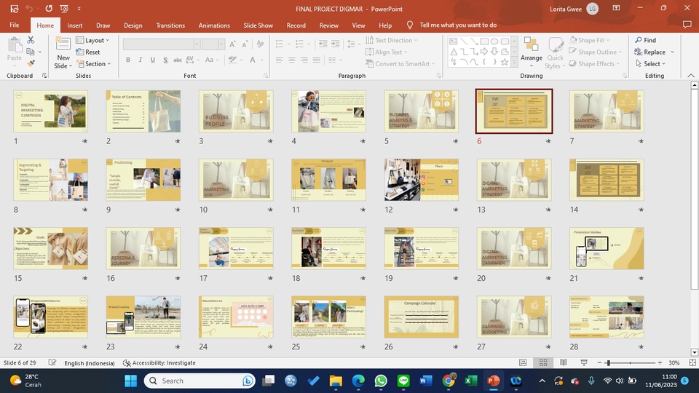The height and width of the screenshot is (393, 699).
Task: Toggle Italic formatting
Action: pos(140,60)
